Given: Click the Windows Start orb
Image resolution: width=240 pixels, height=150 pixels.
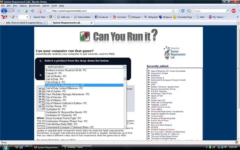Looking at the screenshot, I should (x=5, y=147).
